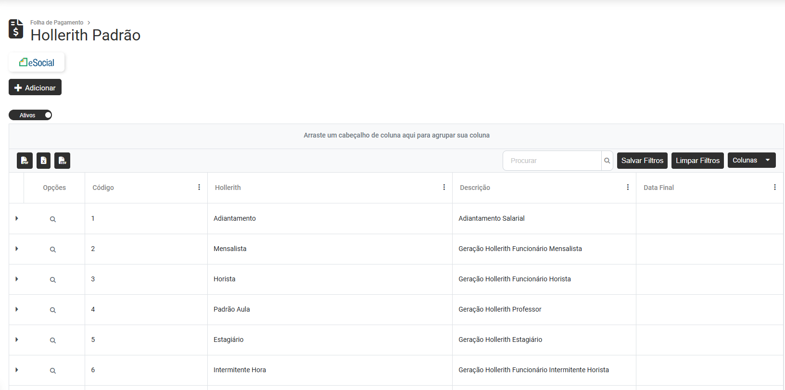The image size is (785, 390).
Task: View details of the Adiantamento row
Action: [x=53, y=219]
